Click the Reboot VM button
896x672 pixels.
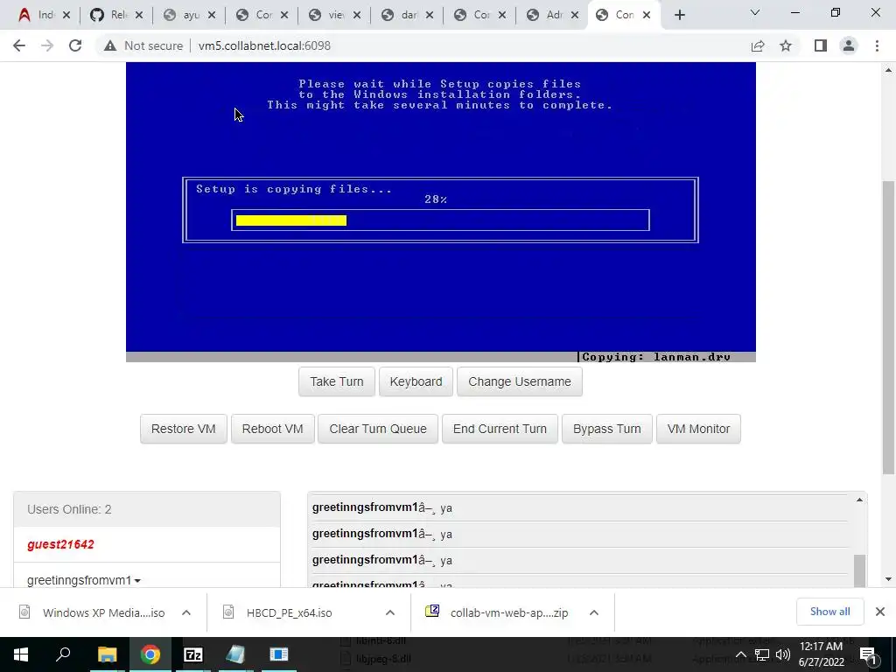pos(273,429)
